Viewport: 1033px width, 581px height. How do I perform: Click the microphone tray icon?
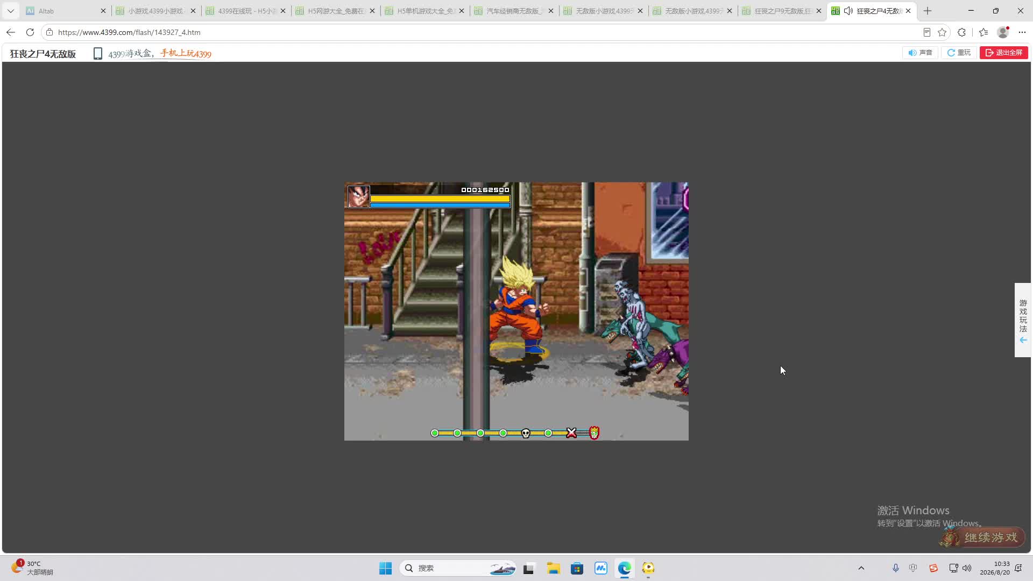(895, 568)
